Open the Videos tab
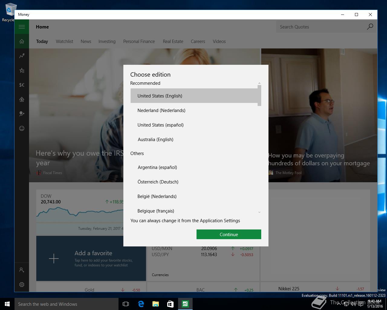 [x=219, y=41]
